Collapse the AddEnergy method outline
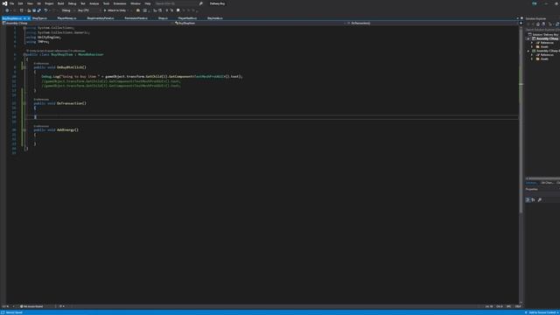 tap(24, 130)
